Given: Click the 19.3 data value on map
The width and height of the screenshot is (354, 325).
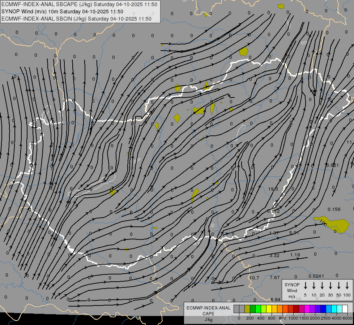Looking at the screenshot, I should pos(273,189).
